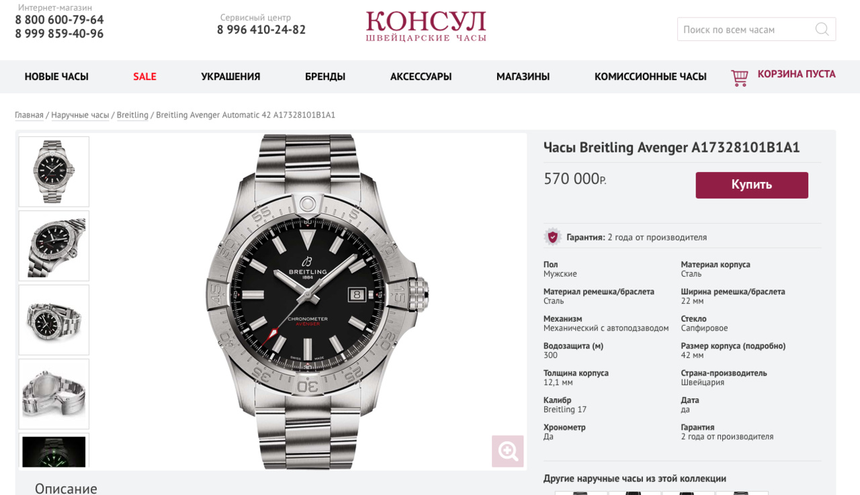
Task: Select the bracelet clasp thumbnail
Action: [x=54, y=394]
